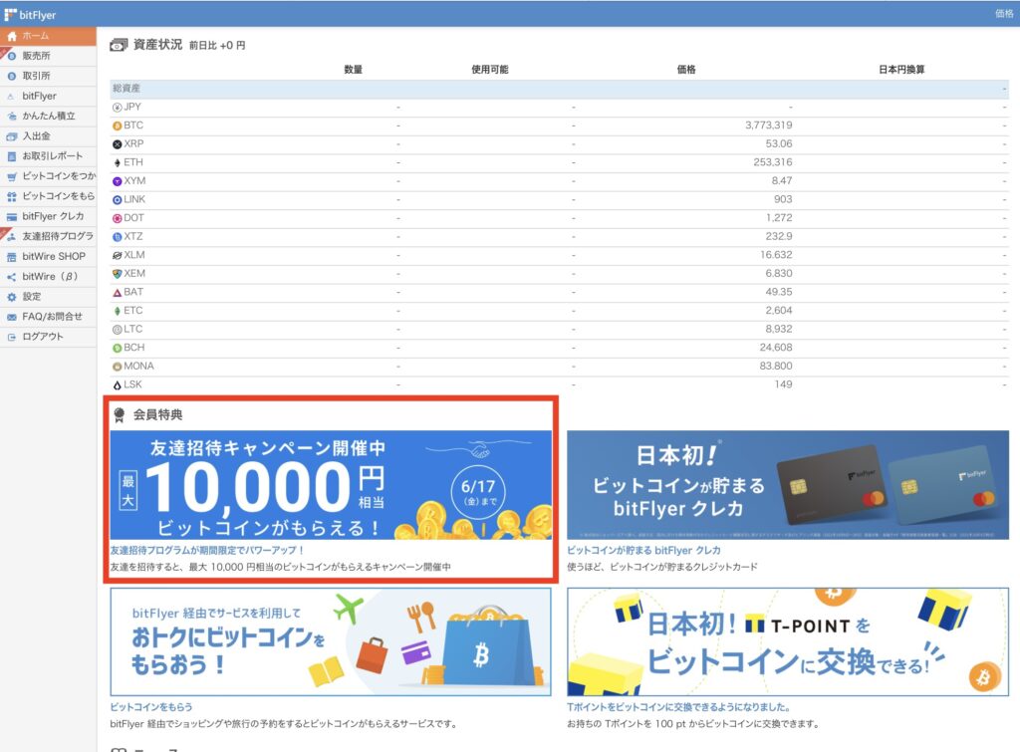Click the 総資産 row label
The width and height of the screenshot is (1020, 752).
[127, 89]
